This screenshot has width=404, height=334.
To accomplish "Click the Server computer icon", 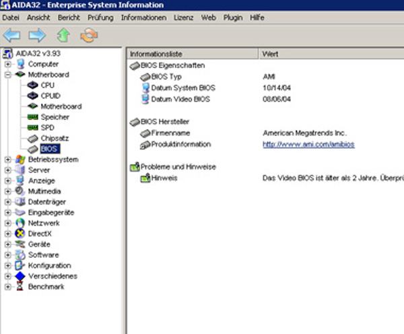I will click(x=20, y=170).
